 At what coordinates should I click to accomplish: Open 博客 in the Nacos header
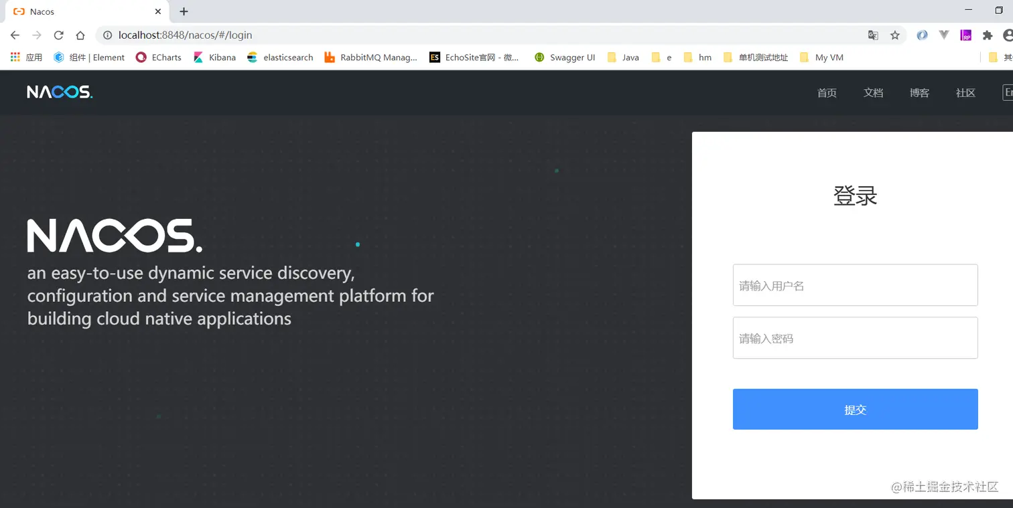coord(919,93)
